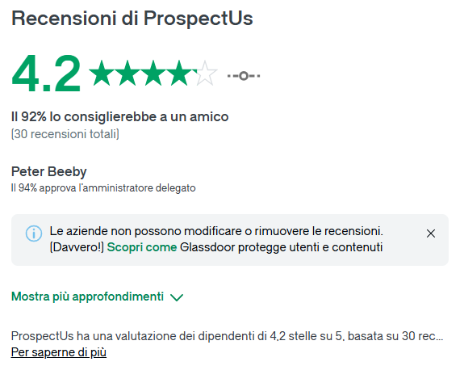The height and width of the screenshot is (366, 464).
Task: Click the truncated ProspectUs rating summary text
Action: [227, 336]
